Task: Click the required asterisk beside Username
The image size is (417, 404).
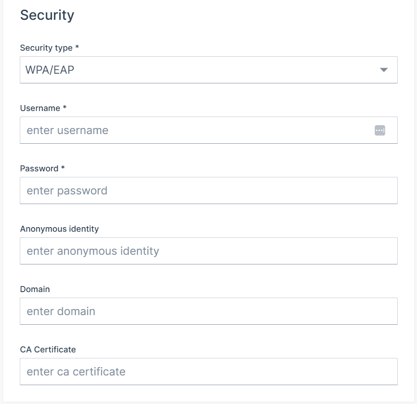Action: (64, 108)
